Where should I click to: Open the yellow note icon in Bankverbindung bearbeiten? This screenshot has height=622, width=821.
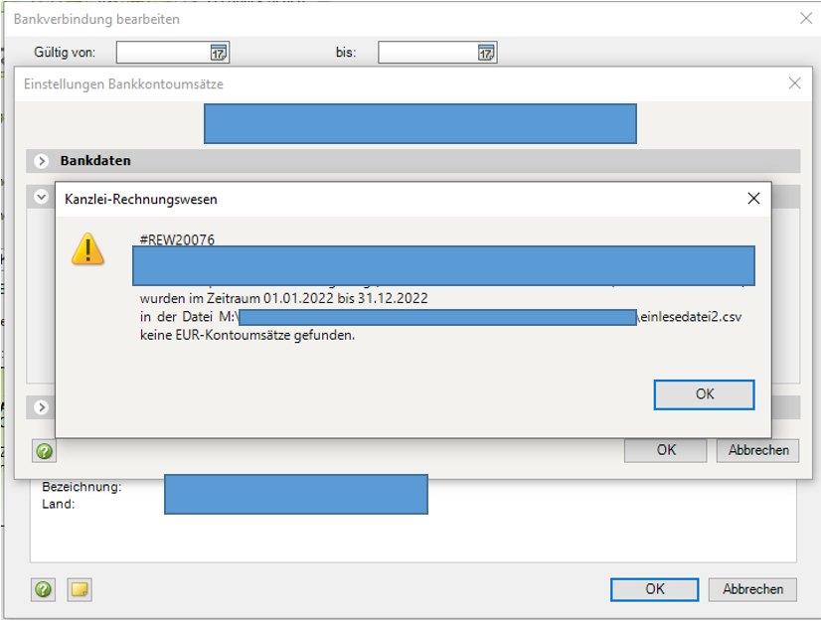click(x=80, y=589)
